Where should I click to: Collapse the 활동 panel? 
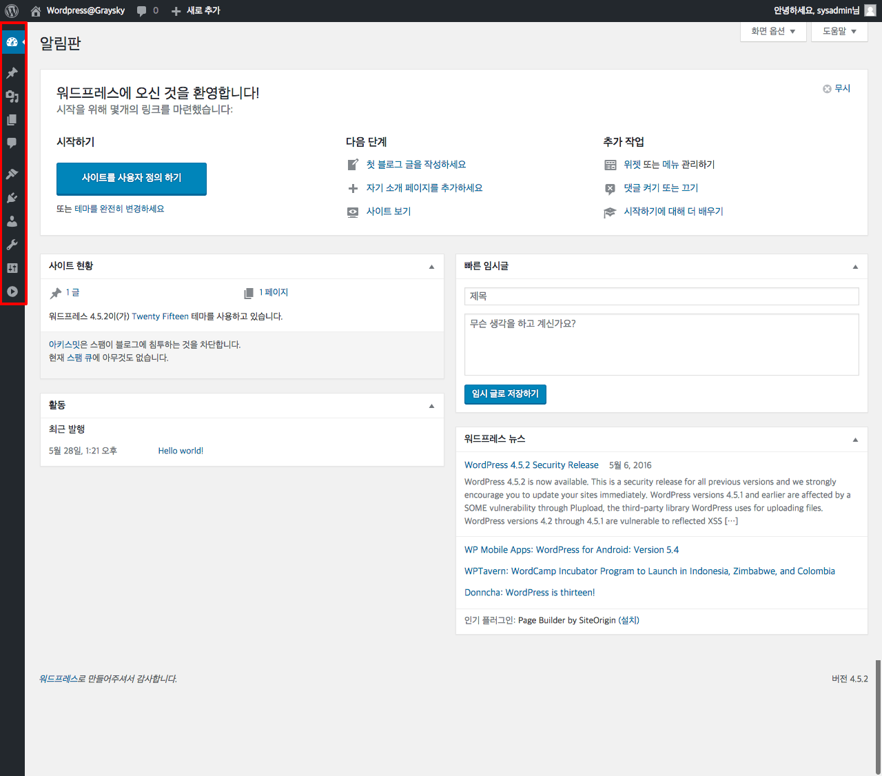(431, 406)
